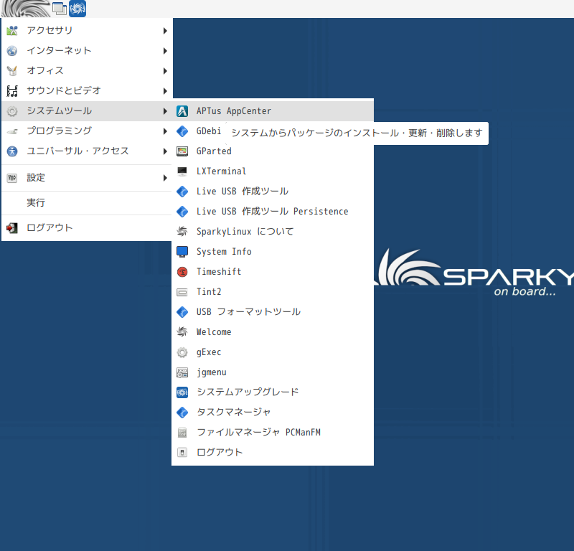Open USB フォーマットツール
The width and height of the screenshot is (574, 551).
pos(273,312)
